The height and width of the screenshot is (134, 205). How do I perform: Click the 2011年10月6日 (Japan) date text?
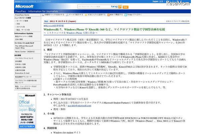click(x=63, y=21)
